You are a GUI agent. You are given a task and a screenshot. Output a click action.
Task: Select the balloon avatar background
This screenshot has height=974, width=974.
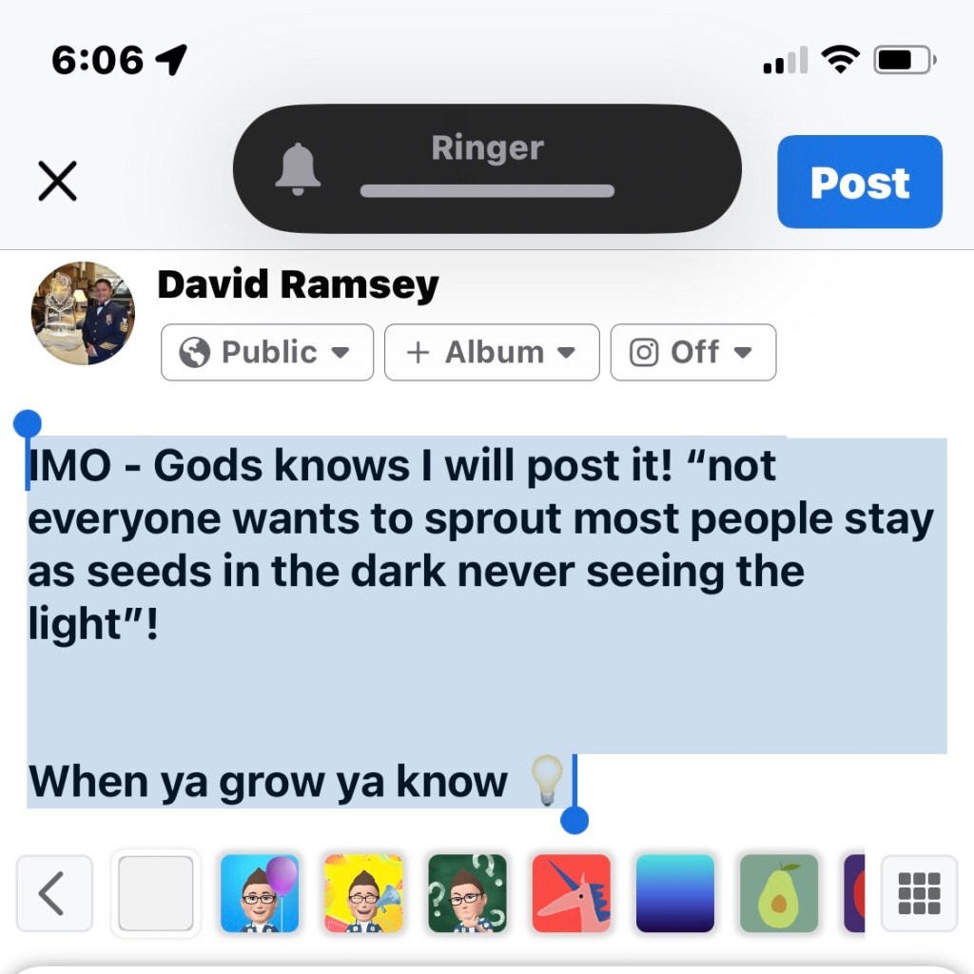[260, 893]
